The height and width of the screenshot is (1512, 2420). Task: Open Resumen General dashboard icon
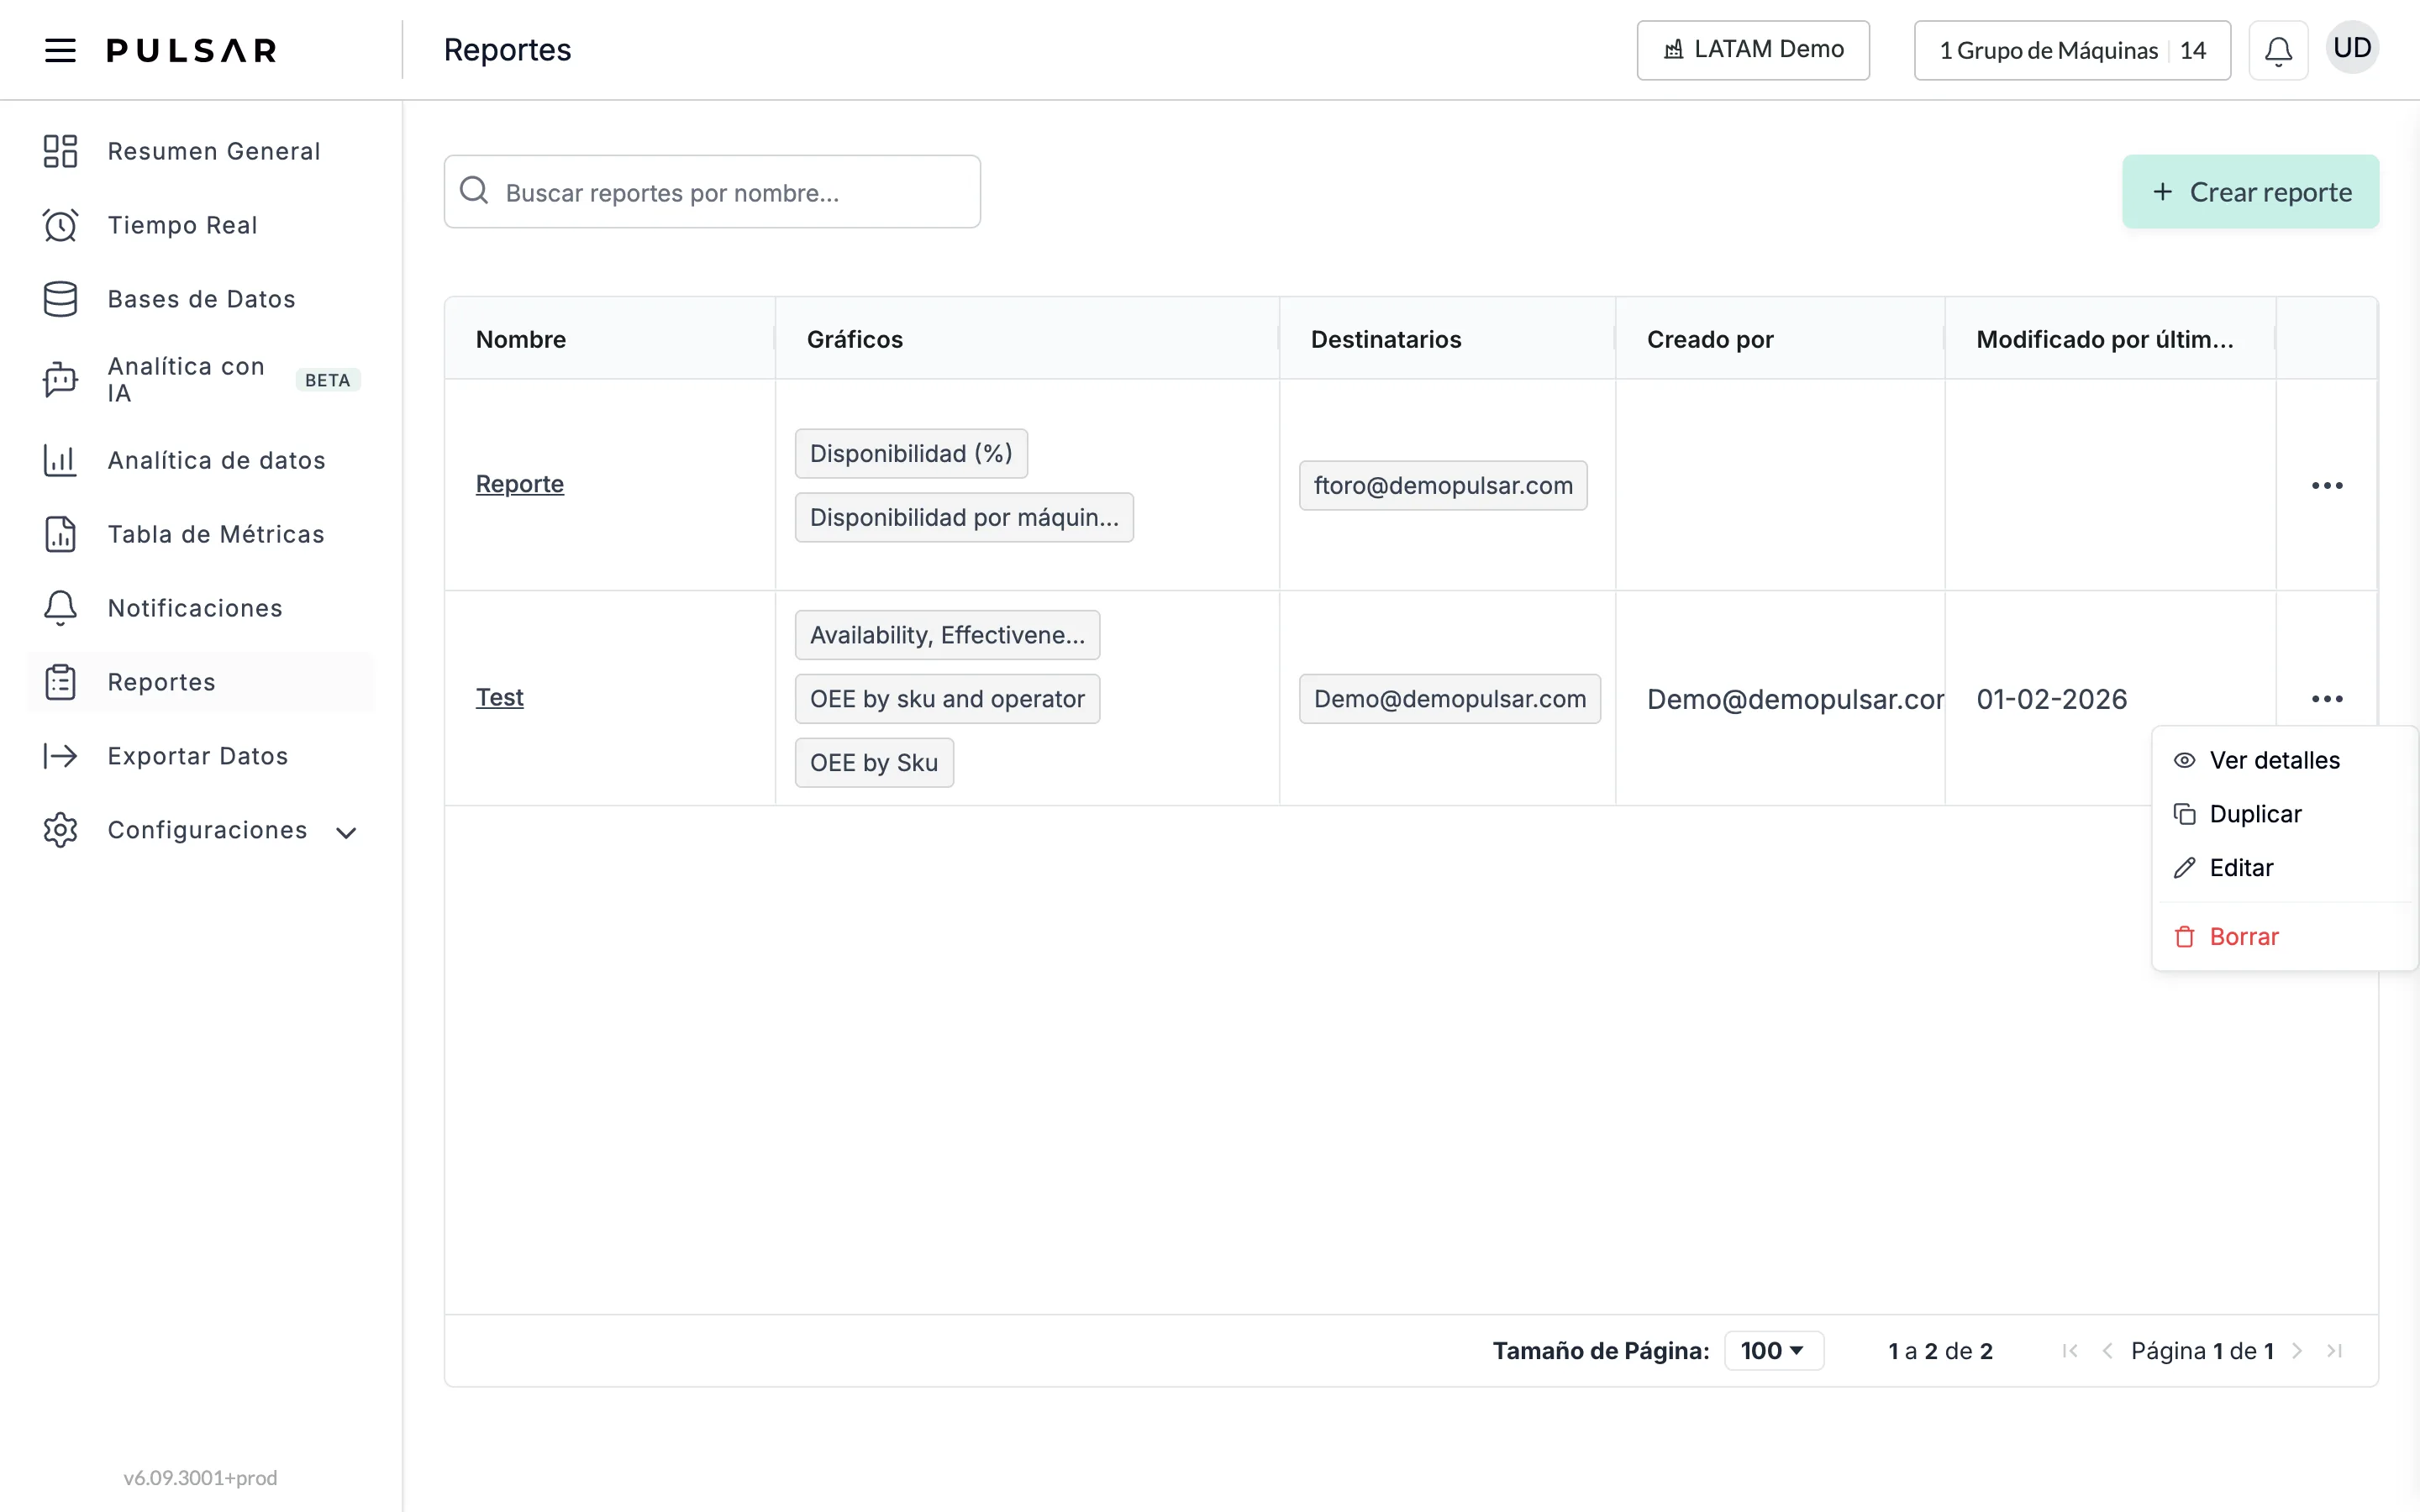[60, 151]
